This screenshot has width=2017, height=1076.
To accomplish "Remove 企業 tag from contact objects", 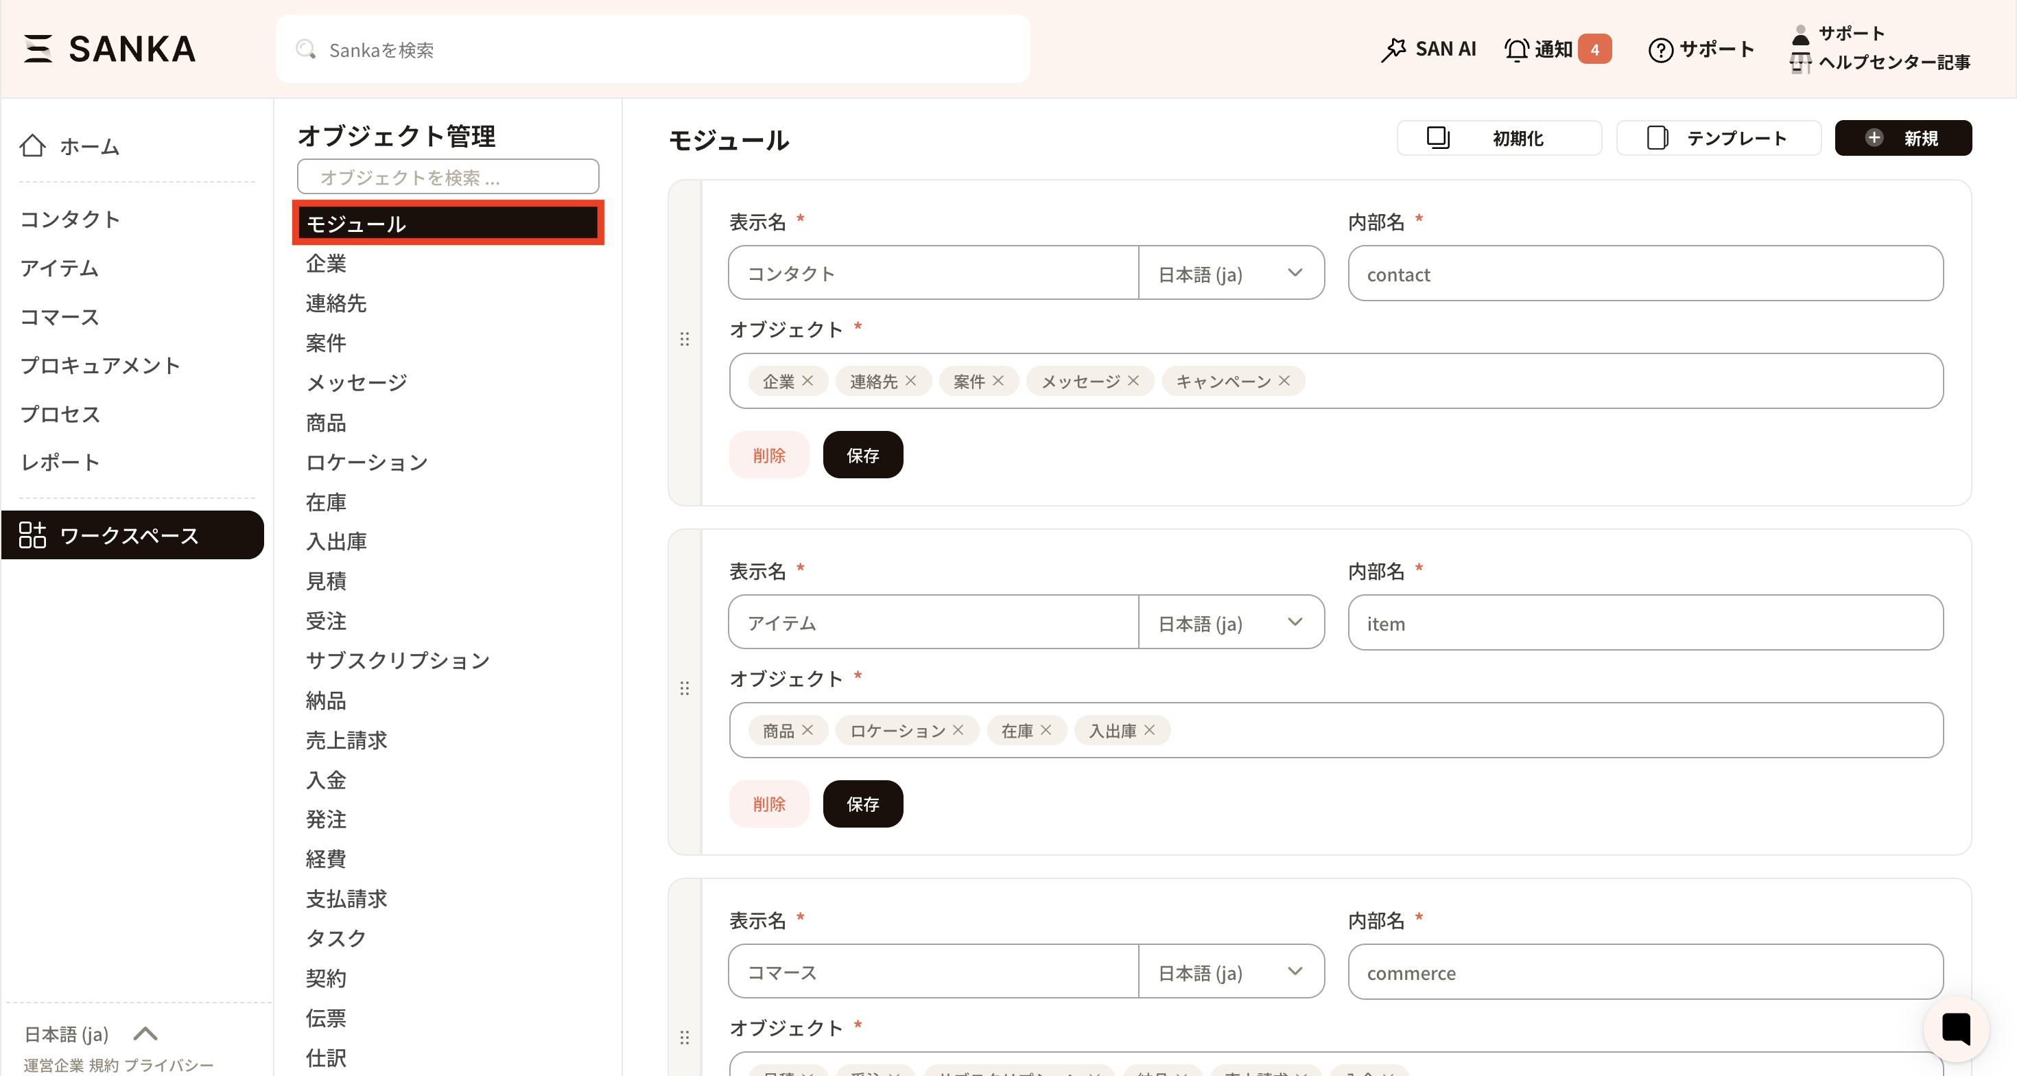I will pyautogui.click(x=808, y=381).
